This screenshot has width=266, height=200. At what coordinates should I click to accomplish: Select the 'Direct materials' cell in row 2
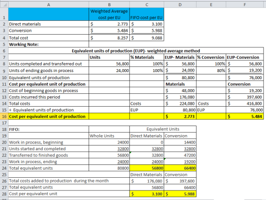(48, 24)
